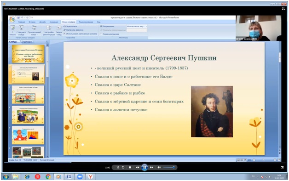The image size is (289, 181).
Task: Open the Zoom icon in Windows taskbar
Action: pos(80,177)
